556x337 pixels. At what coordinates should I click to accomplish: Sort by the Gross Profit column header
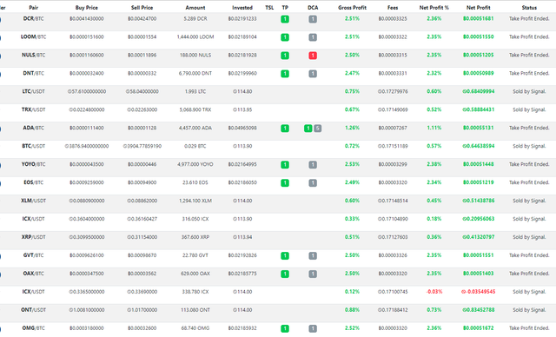point(352,8)
